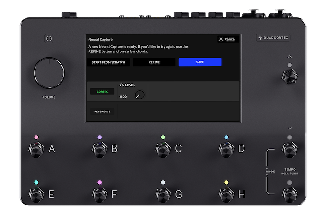331x222 pixels.
Task: Click the Cancel X button
Action: pyautogui.click(x=228, y=39)
